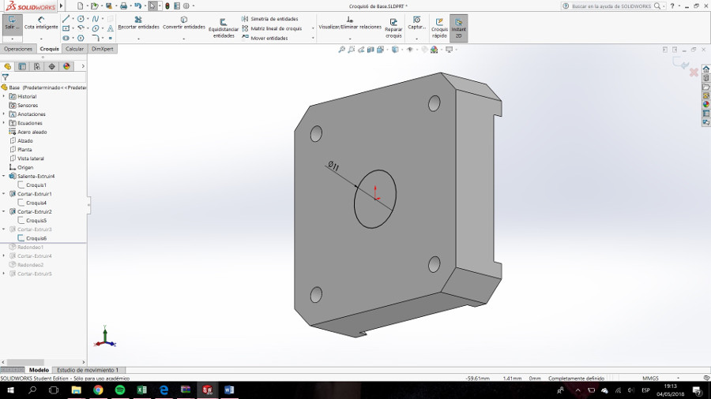The image size is (711, 399).
Task: Cancel sketch with the red X corner icon
Action: (694, 72)
